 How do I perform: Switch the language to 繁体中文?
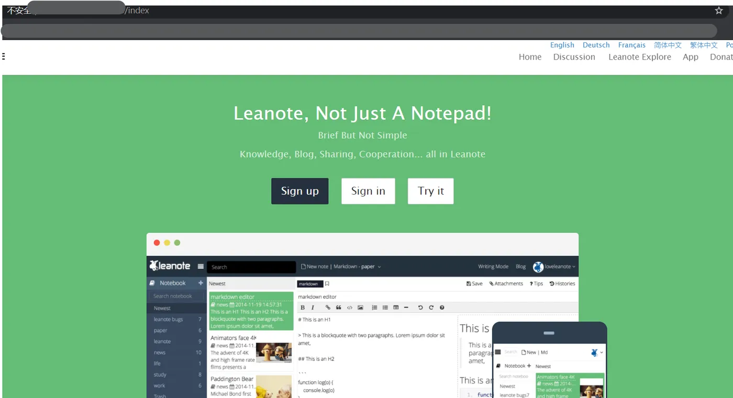(704, 45)
